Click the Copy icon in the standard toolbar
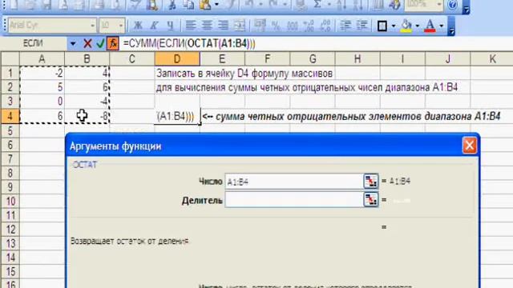 [189, 5]
